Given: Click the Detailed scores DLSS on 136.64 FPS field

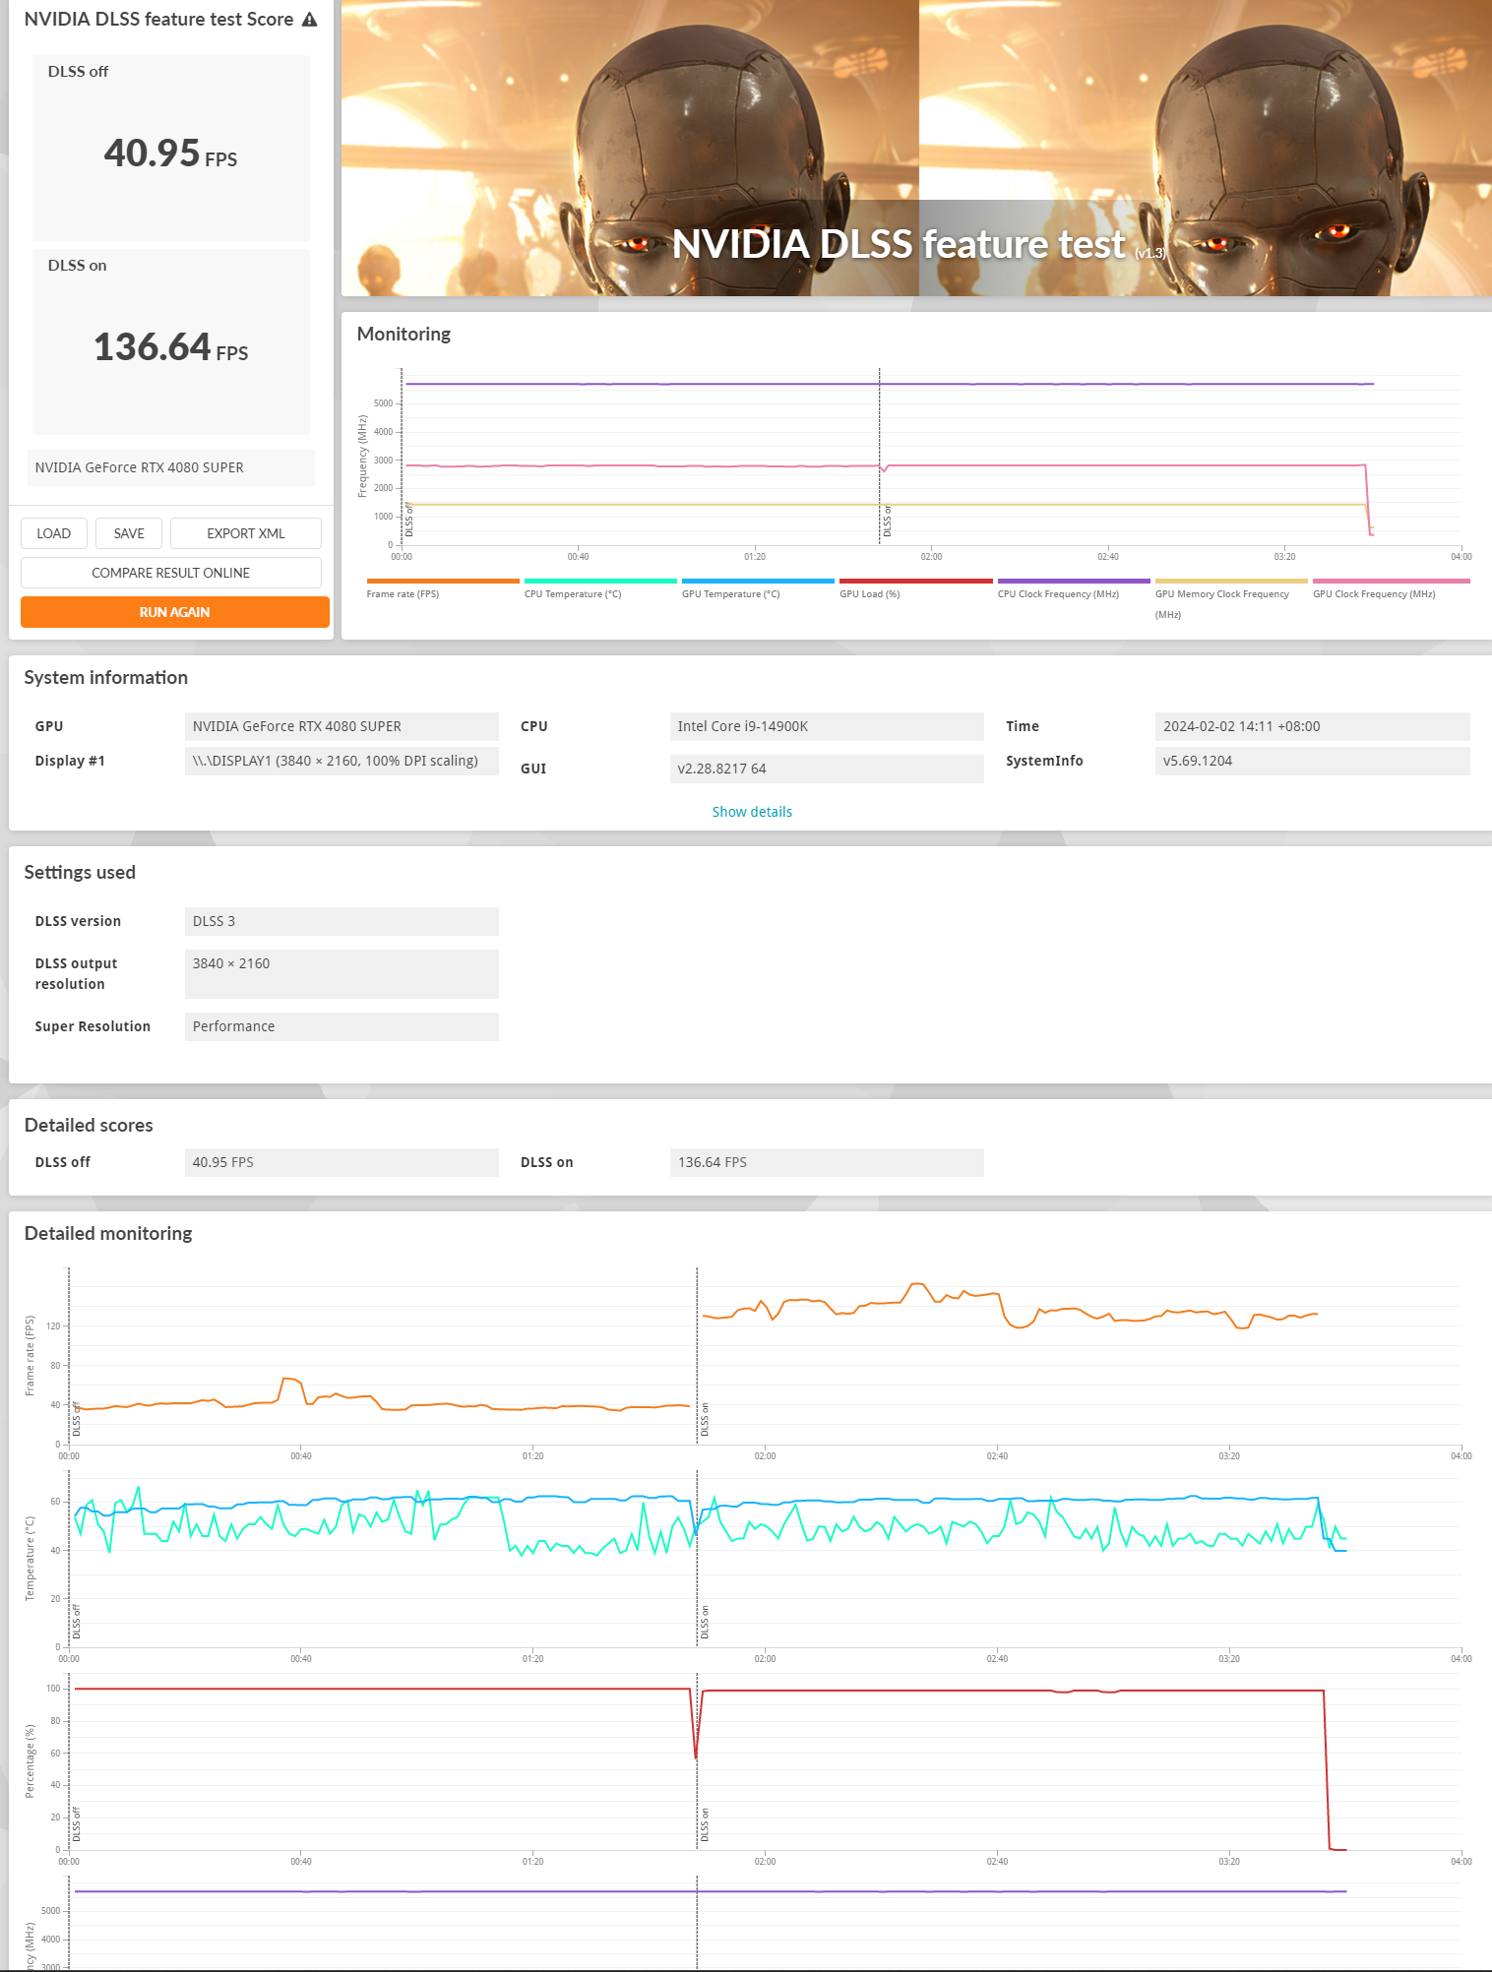Looking at the screenshot, I should (827, 1162).
